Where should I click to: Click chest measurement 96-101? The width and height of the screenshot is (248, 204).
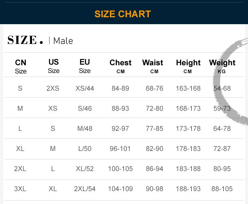[x=120, y=148]
